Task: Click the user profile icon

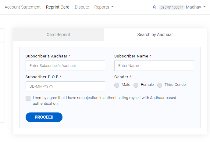Action: [x=154, y=7]
